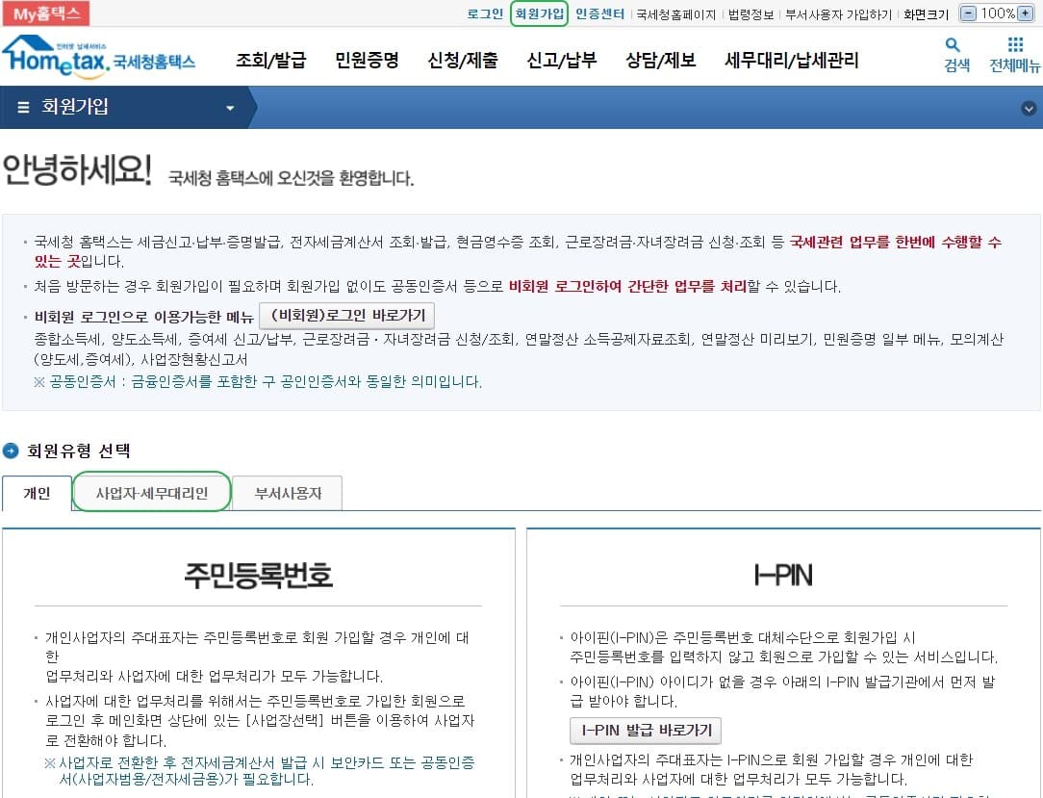Click (비회원)로그인 바로가기 button
1043x798 pixels.
pyautogui.click(x=346, y=316)
